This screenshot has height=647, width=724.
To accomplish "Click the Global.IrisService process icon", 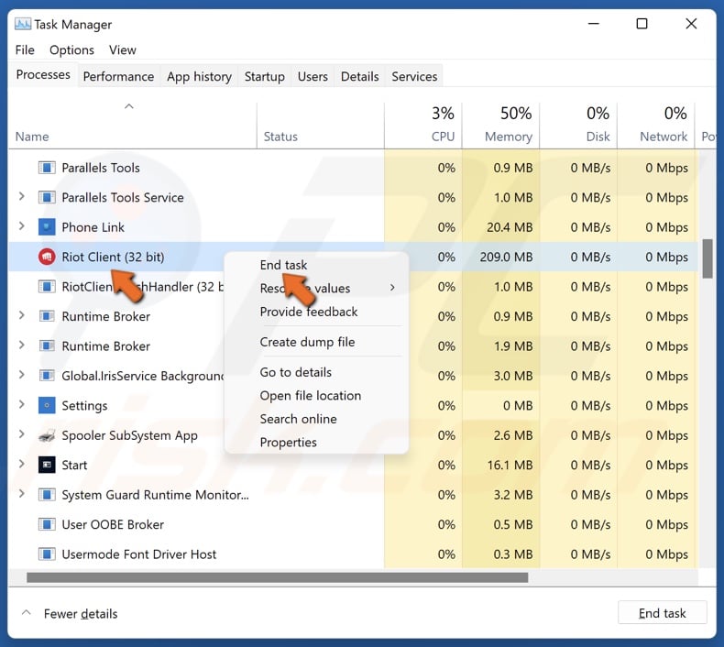I will (x=47, y=376).
